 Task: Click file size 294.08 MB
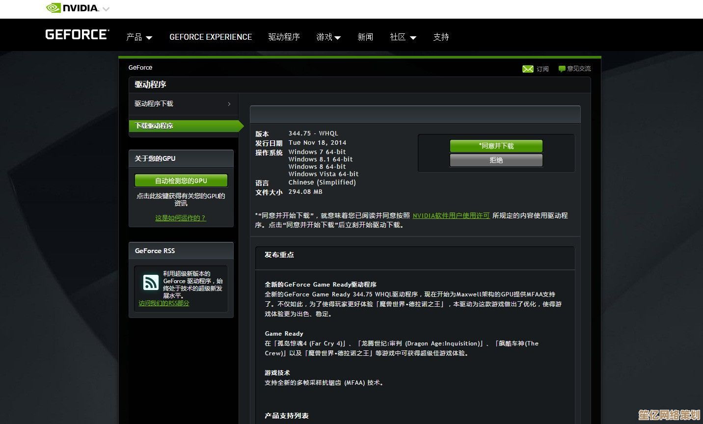[x=305, y=192]
